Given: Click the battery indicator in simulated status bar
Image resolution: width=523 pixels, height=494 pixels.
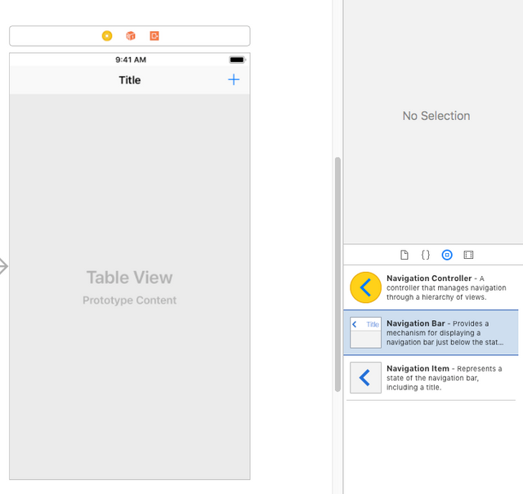Looking at the screenshot, I should [237, 60].
